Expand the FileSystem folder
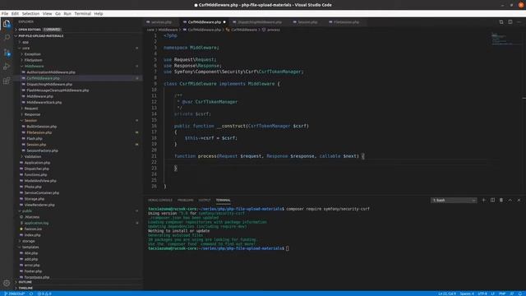 click(33, 60)
